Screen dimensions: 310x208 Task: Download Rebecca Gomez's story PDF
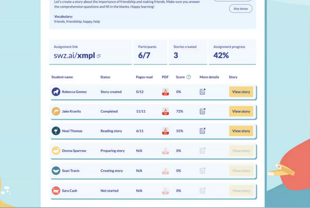(x=165, y=92)
